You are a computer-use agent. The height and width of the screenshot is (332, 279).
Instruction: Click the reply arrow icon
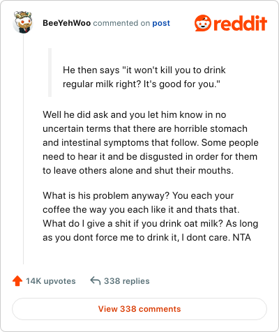pos(96,280)
